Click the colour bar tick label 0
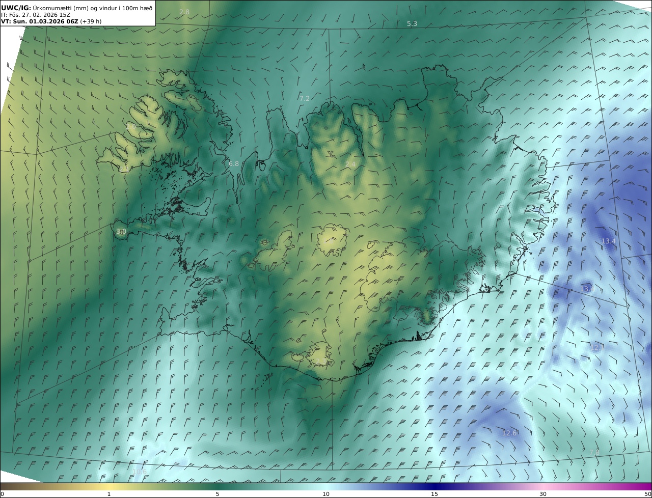Image resolution: width=652 pixels, height=498 pixels. [2, 494]
